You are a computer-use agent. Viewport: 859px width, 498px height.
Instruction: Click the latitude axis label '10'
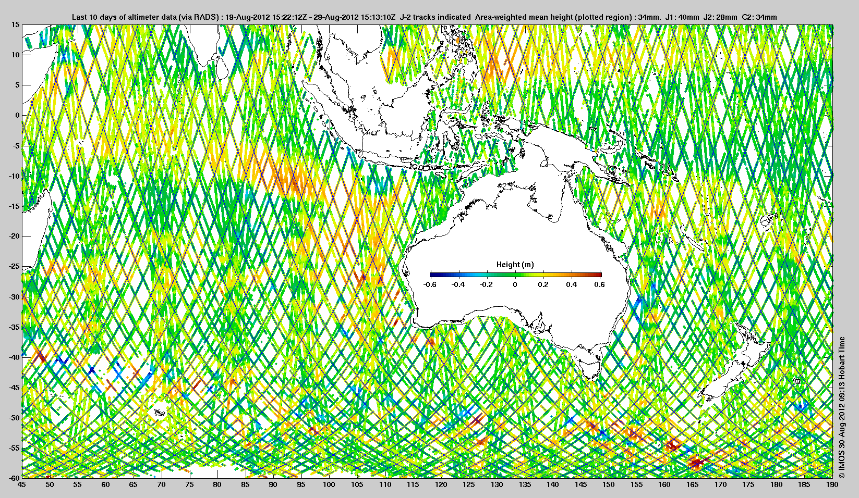click(16, 55)
